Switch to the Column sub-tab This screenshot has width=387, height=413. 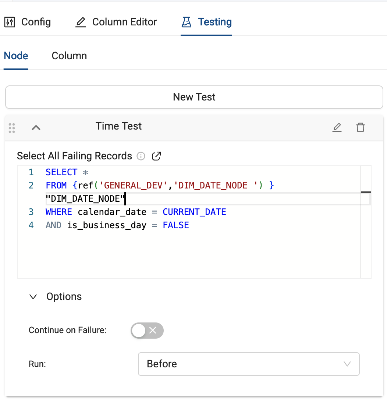point(69,56)
